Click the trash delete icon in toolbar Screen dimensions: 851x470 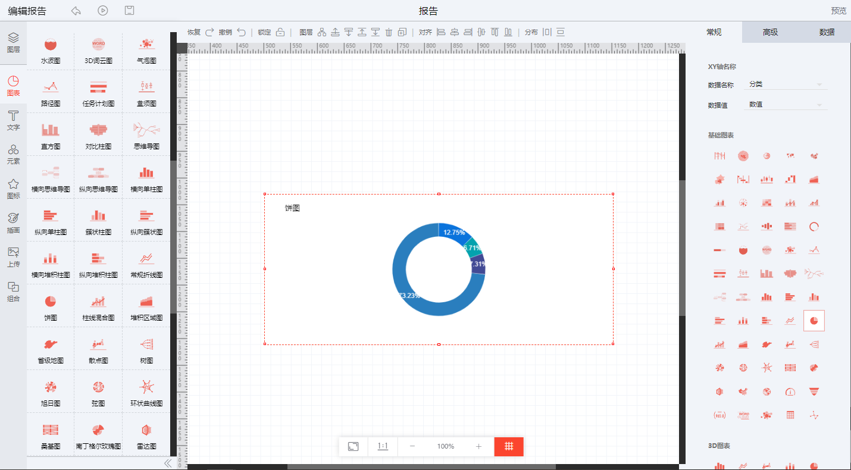coord(389,32)
